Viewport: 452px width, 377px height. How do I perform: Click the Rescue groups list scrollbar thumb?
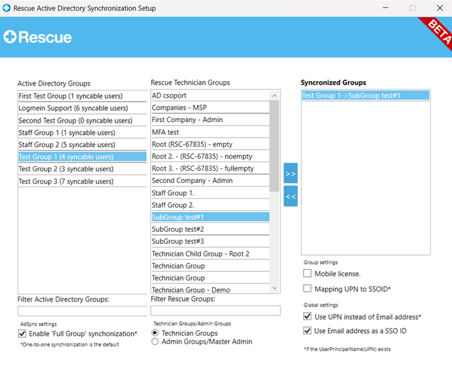275,146
